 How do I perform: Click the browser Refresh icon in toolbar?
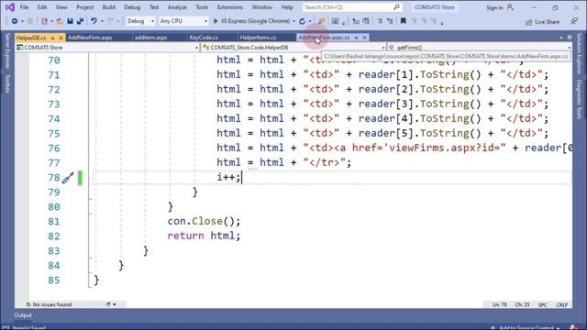[x=303, y=21]
